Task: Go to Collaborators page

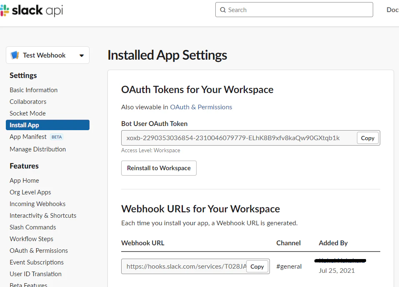Action: click(x=28, y=102)
